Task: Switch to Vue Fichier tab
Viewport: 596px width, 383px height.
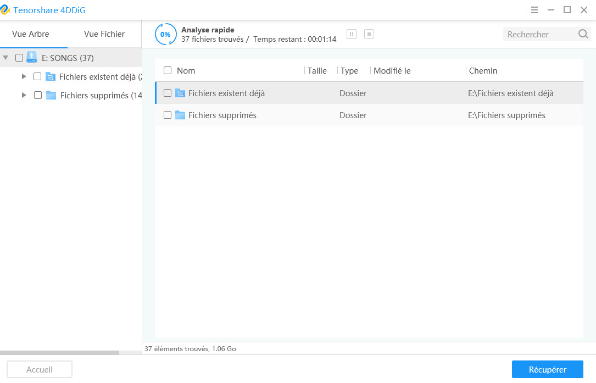Action: coord(104,34)
